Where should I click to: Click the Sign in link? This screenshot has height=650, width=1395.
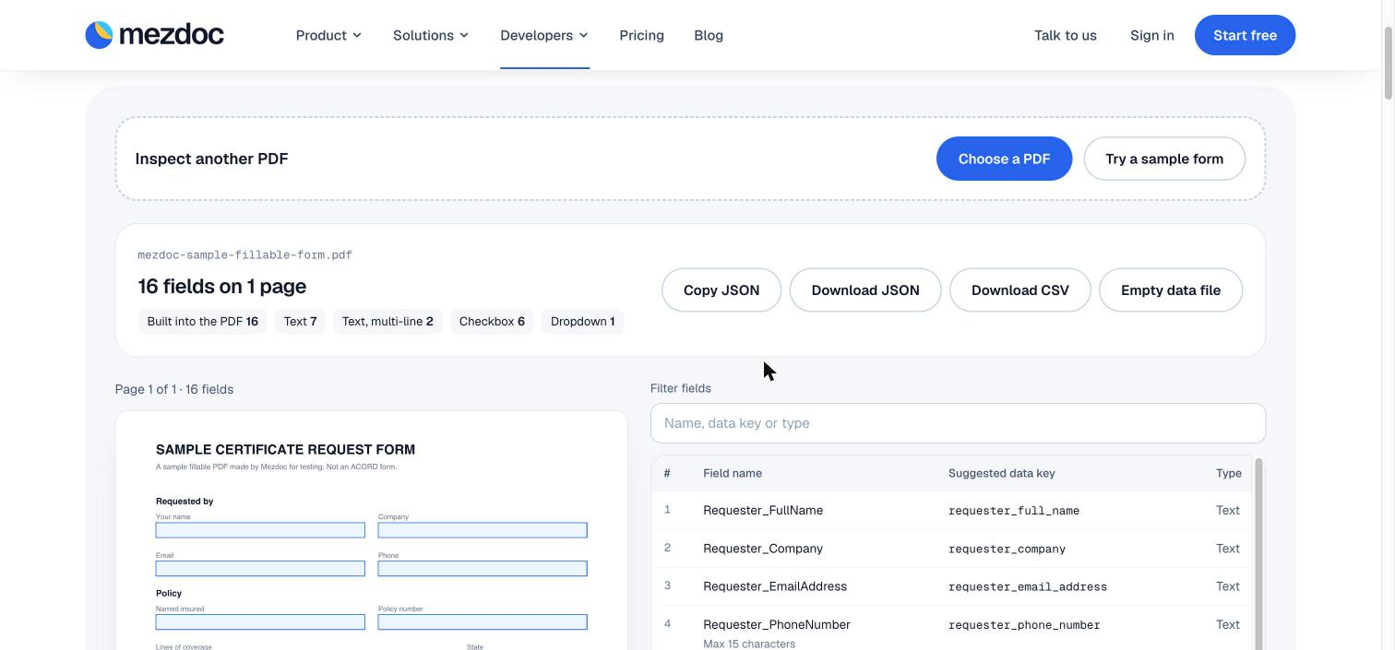[1152, 35]
